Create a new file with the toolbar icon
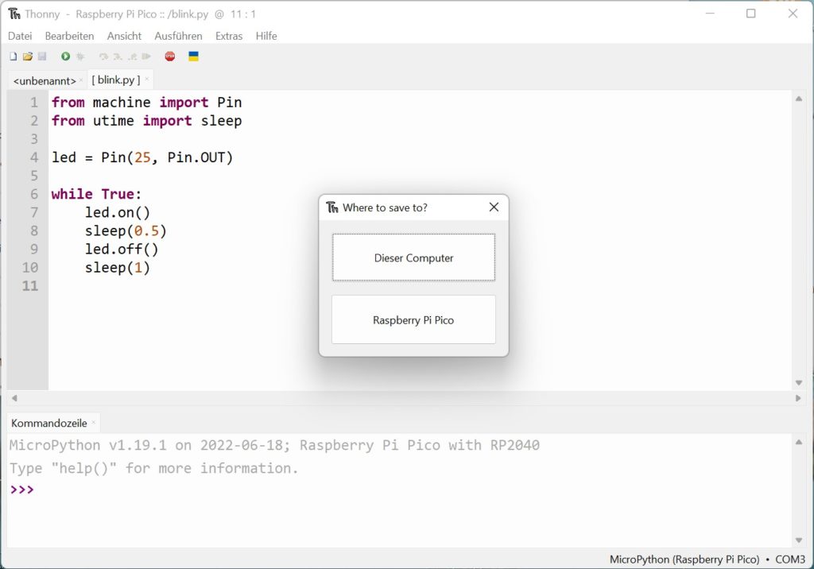814x569 pixels. click(x=14, y=56)
